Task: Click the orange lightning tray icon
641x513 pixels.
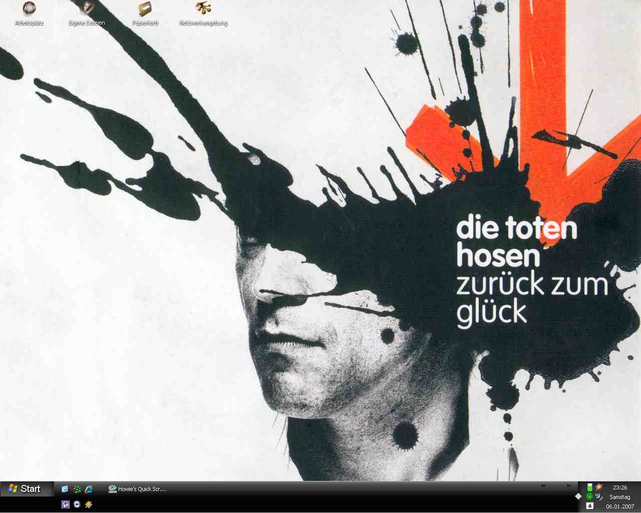Action: pos(598,487)
